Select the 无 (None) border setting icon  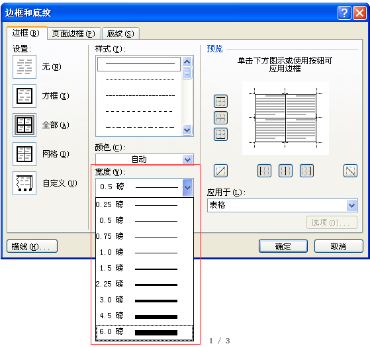24,67
